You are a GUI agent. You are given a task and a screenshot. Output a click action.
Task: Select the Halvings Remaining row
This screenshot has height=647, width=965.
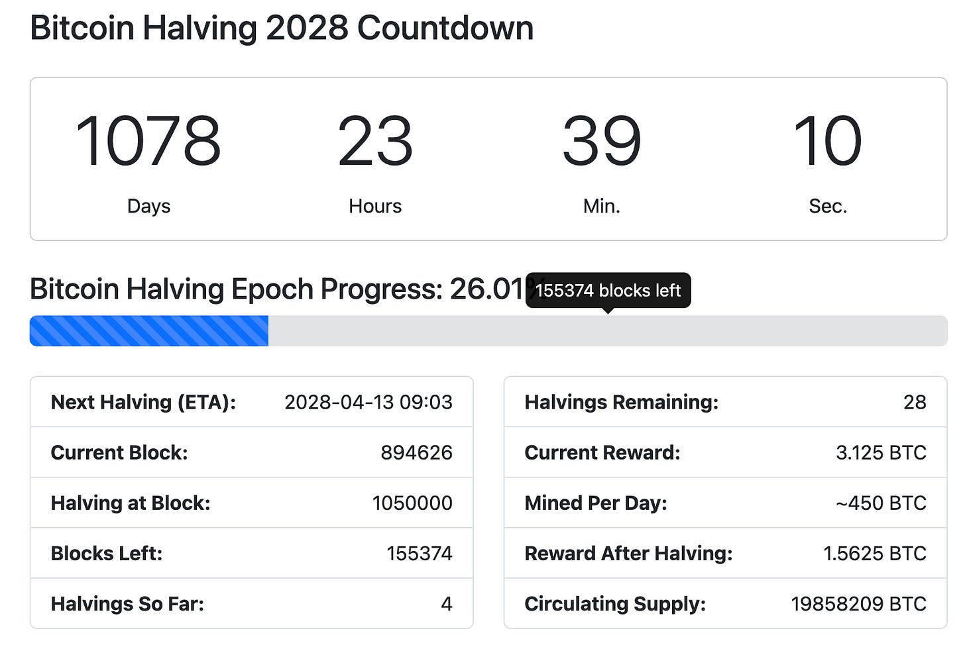click(725, 402)
